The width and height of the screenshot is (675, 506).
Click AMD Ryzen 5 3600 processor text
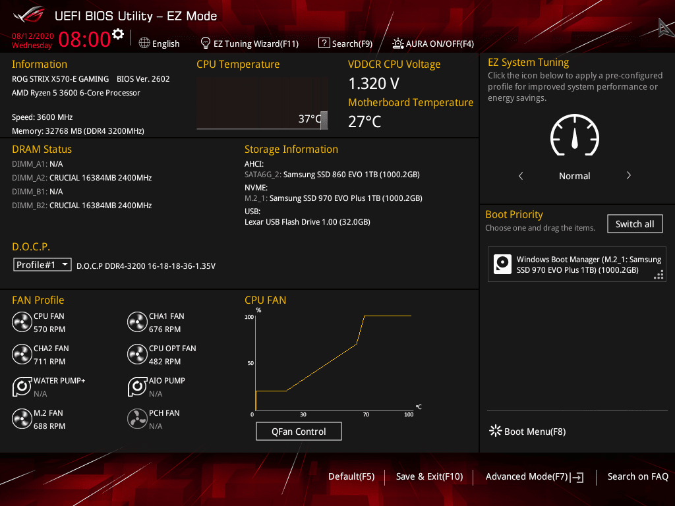[x=76, y=92]
